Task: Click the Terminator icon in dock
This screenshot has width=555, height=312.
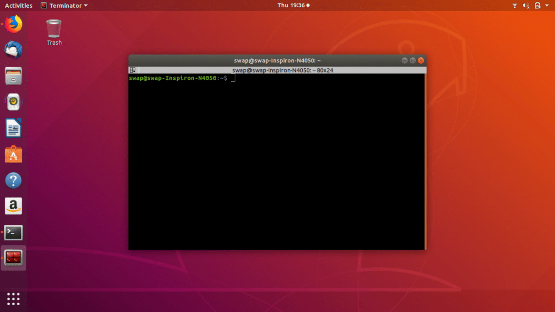Action: 14,258
